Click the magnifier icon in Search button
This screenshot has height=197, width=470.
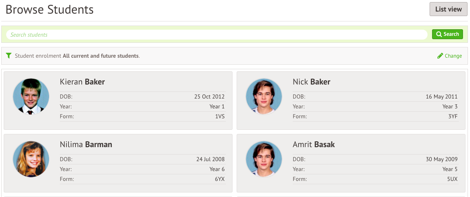tap(439, 34)
